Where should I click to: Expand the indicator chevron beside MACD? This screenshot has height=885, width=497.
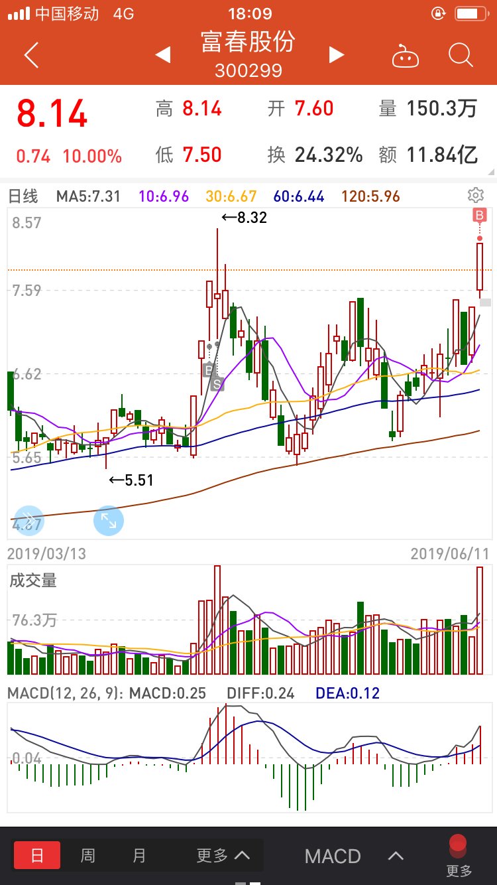[x=396, y=856]
